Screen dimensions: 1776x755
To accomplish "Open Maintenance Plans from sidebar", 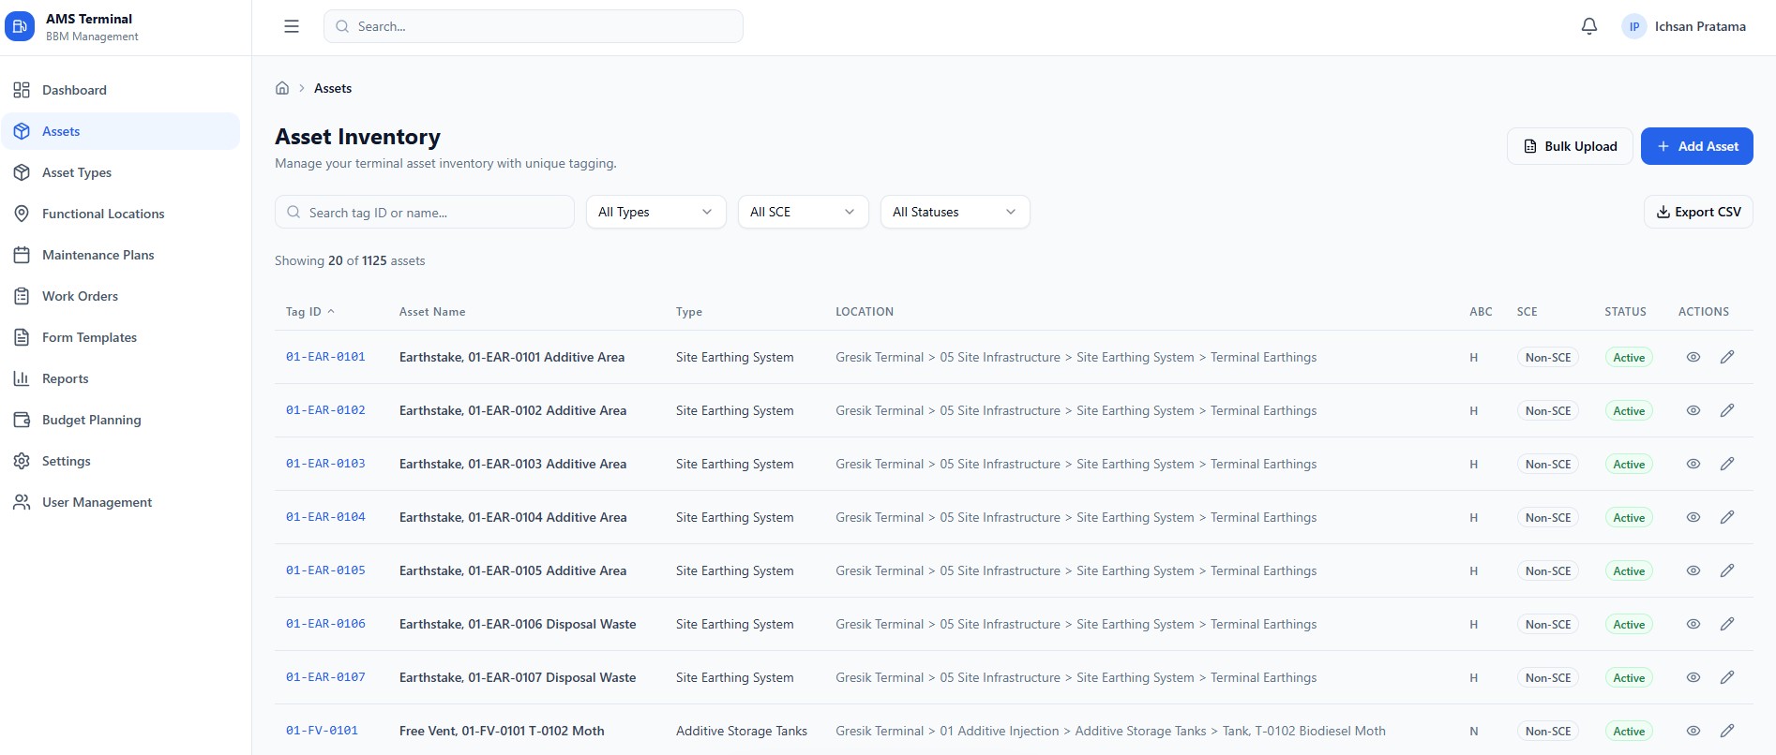I will coord(98,255).
